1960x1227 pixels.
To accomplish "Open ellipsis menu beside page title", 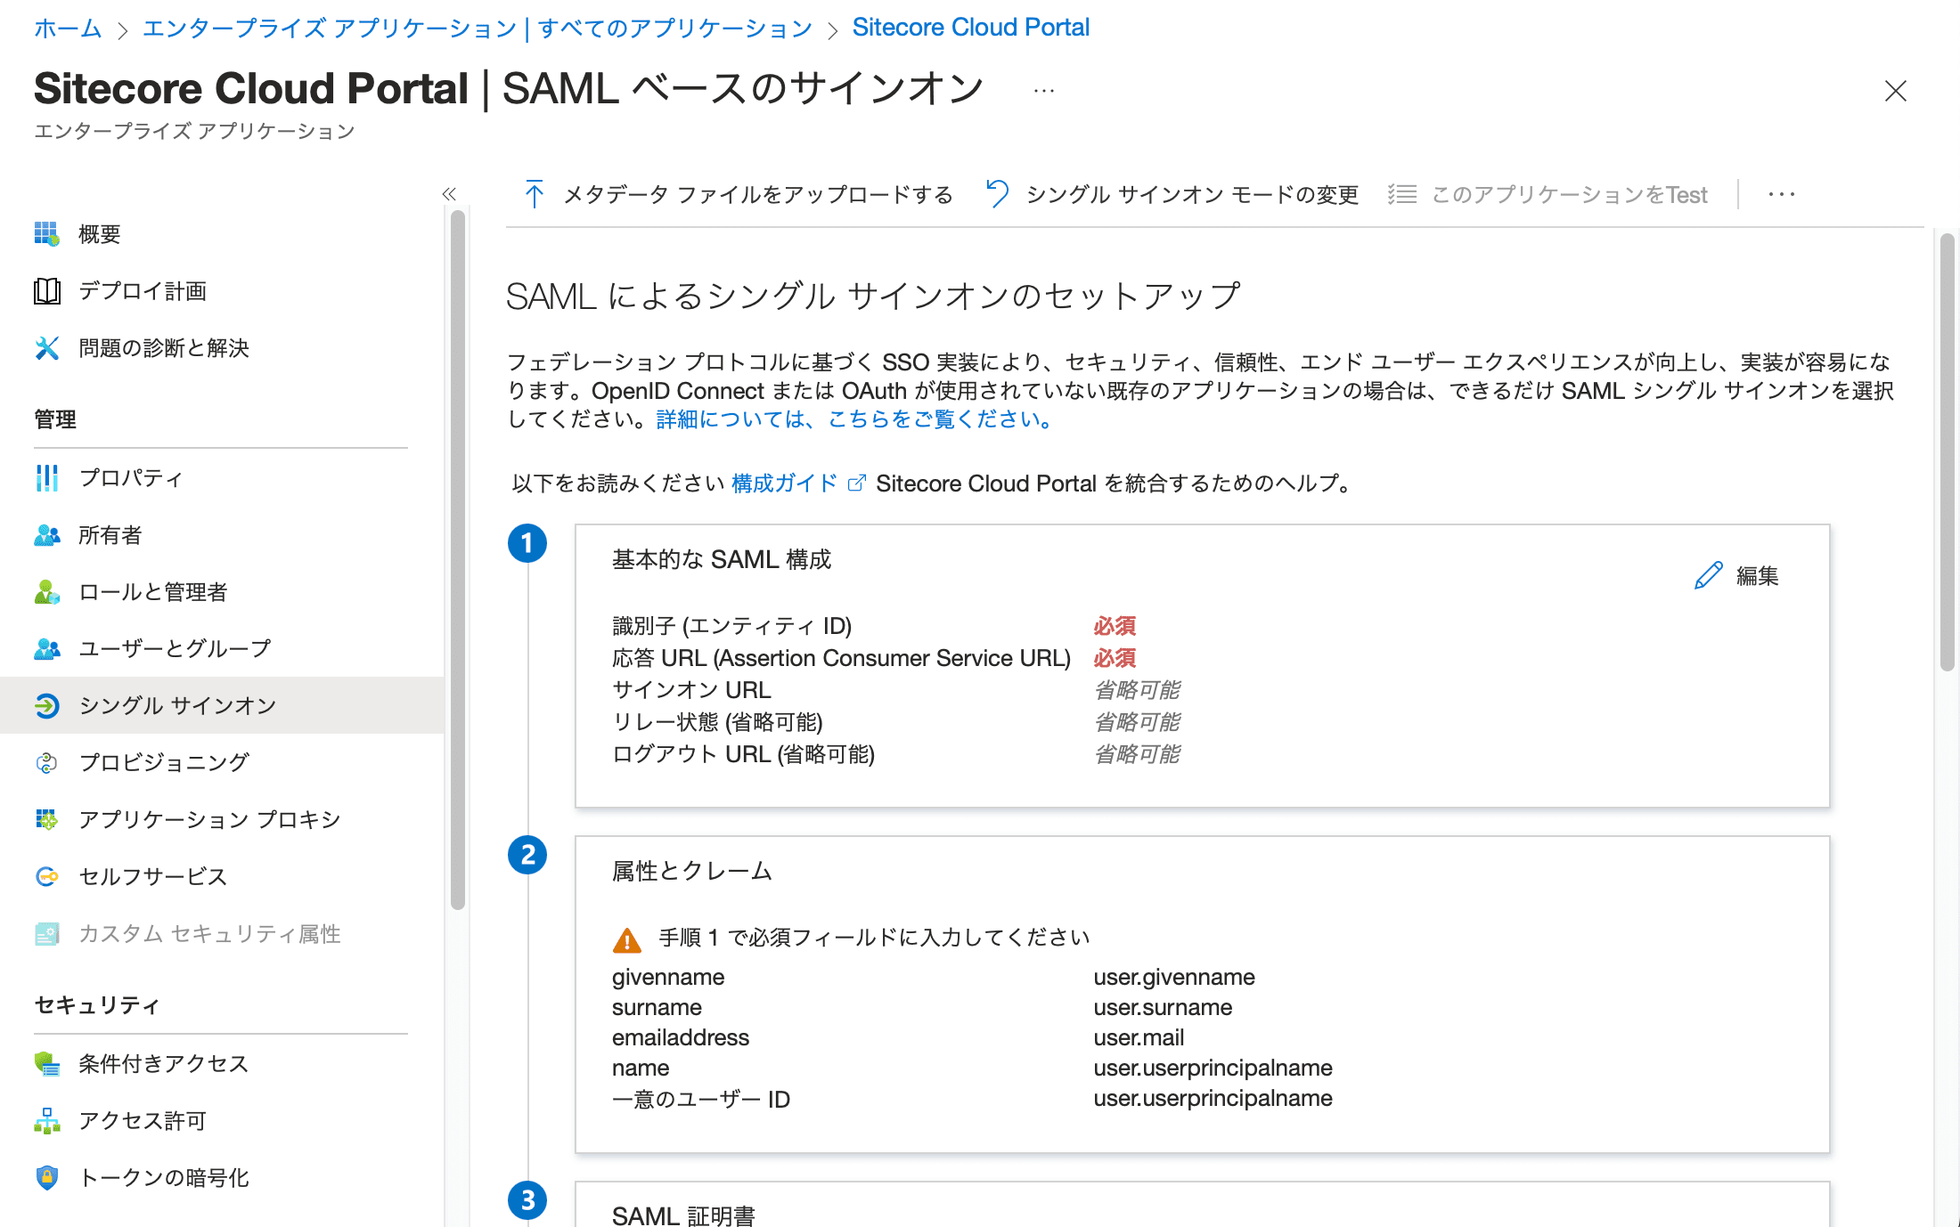I will [x=1043, y=91].
